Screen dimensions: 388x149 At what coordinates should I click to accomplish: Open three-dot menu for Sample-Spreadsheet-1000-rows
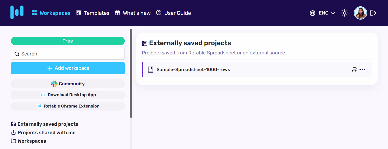tap(362, 70)
